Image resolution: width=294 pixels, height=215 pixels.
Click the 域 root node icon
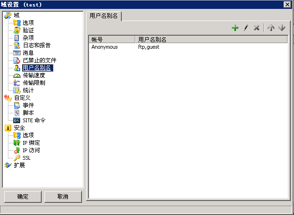pos(8,15)
